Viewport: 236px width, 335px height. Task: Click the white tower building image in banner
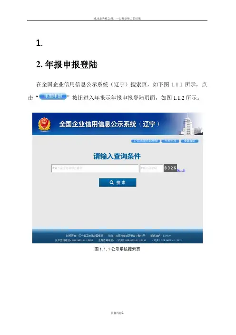[x=192, y=125]
